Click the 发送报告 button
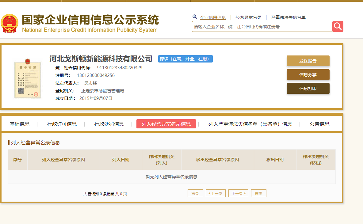This screenshot has height=224, width=363. coord(308,61)
